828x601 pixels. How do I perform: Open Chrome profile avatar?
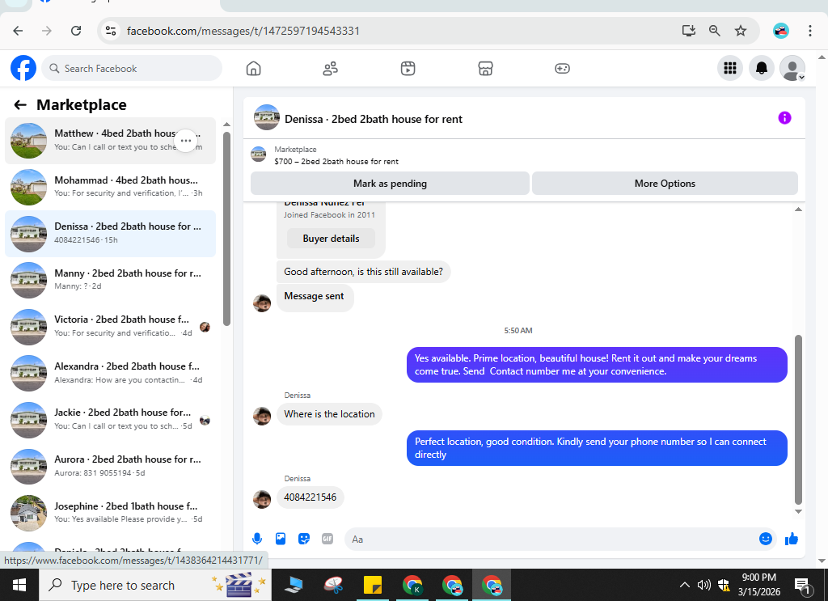780,31
